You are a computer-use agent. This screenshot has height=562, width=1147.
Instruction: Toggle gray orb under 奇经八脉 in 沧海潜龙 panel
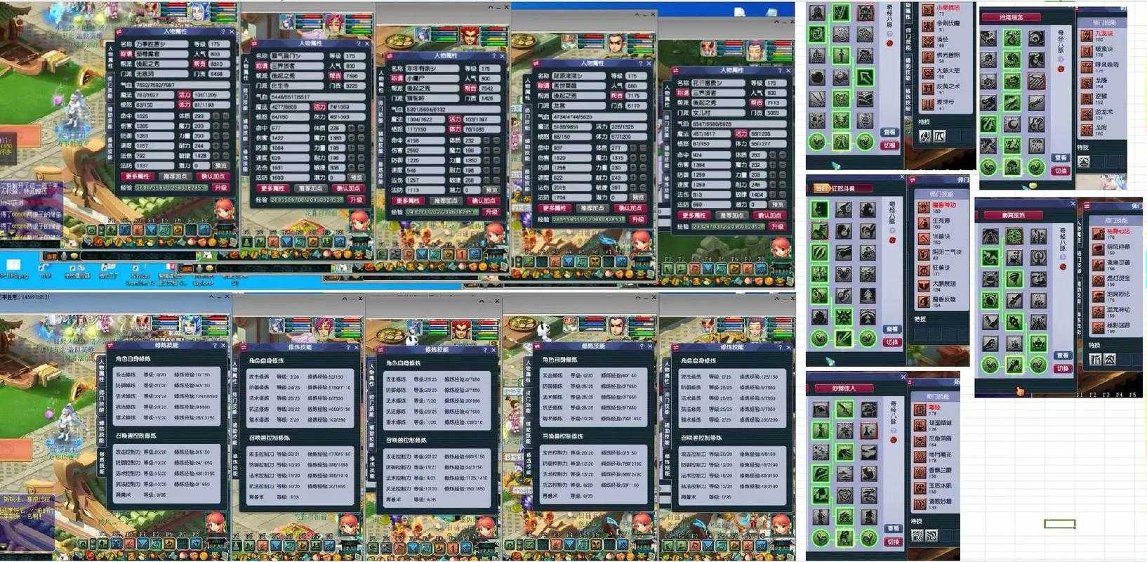point(1061,59)
